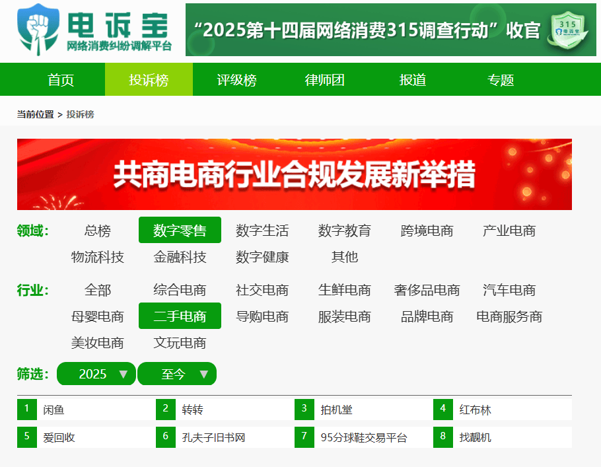
Task: Click the 电诉宝 fist shield logo
Action: click(38, 30)
